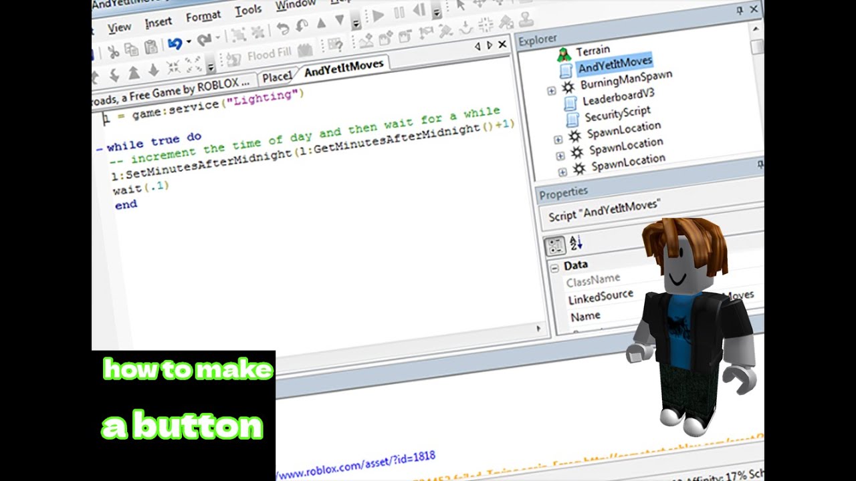
Task: Click the step-back reset button in toolbar
Action: pos(419,11)
